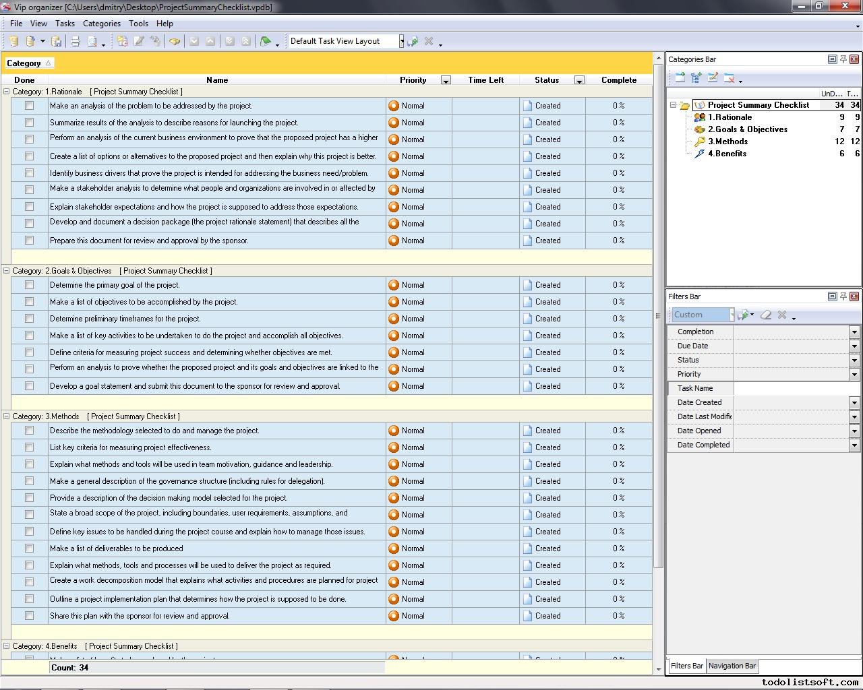This screenshot has height=690, width=863.
Task: Sort tasks by the Name column header
Action: click(x=217, y=80)
